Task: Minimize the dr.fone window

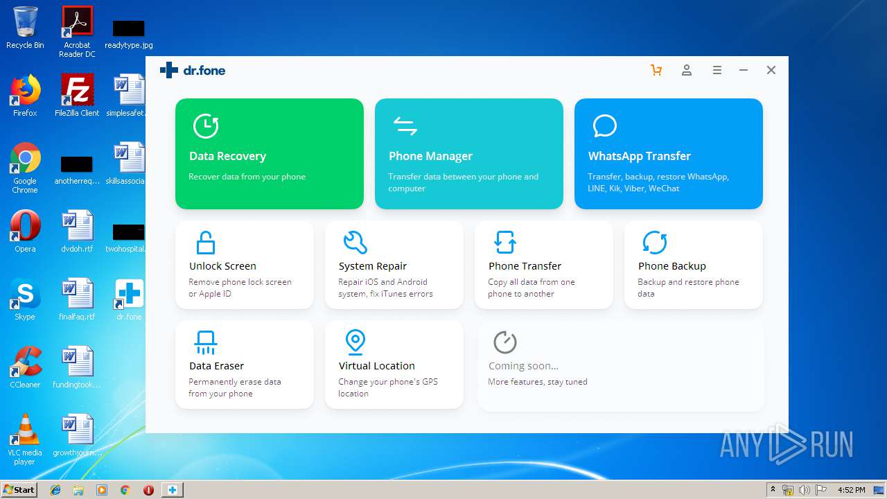Action: coord(744,70)
